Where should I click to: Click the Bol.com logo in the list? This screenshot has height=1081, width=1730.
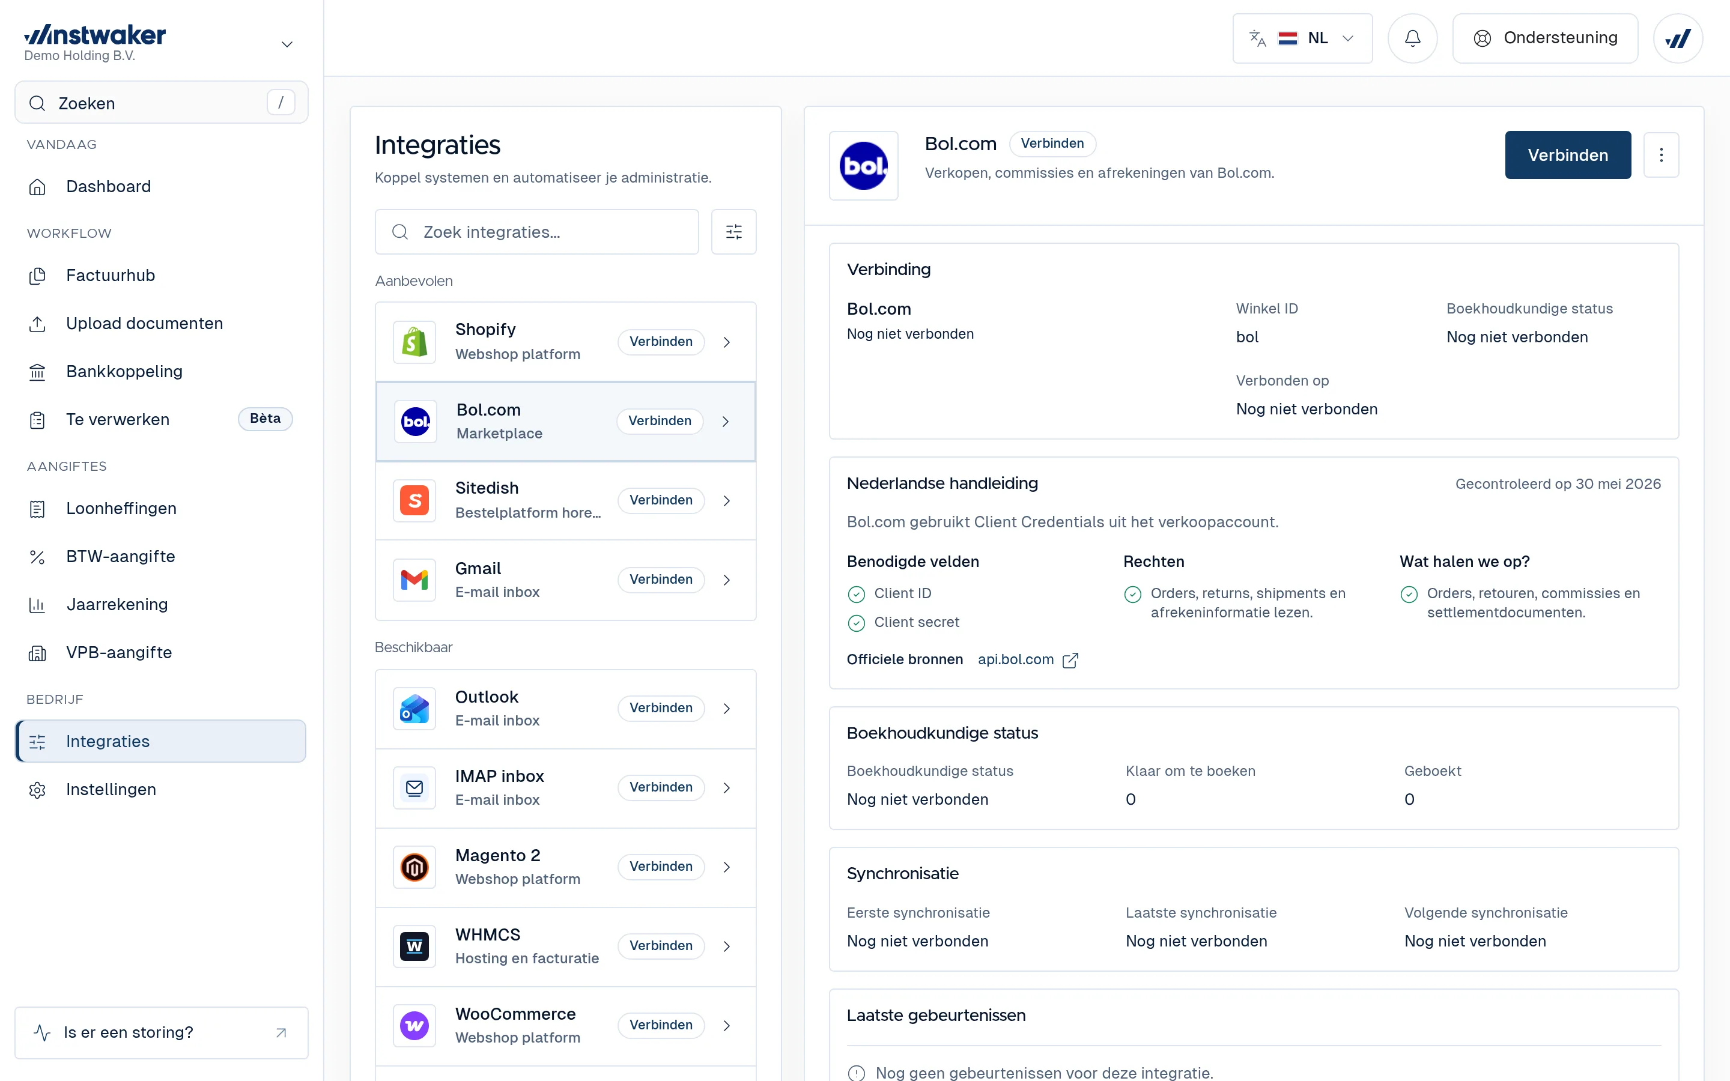pyautogui.click(x=416, y=422)
